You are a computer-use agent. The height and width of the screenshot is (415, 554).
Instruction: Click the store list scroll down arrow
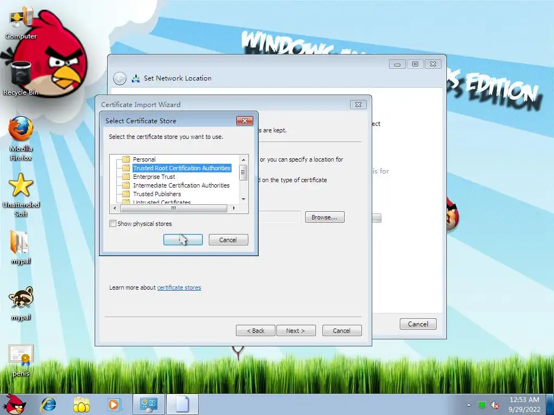[x=243, y=199]
